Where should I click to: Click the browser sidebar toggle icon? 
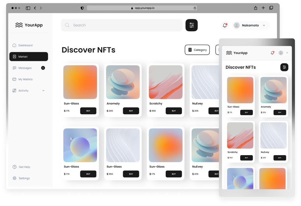pos(28,8)
